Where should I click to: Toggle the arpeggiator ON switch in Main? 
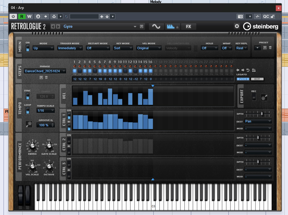[x=28, y=48]
